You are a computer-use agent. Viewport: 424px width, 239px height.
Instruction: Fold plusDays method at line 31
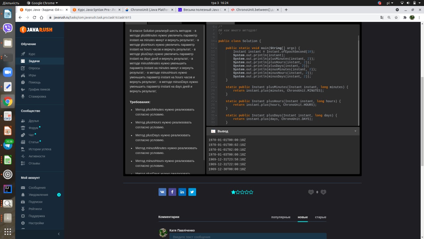[216, 115]
